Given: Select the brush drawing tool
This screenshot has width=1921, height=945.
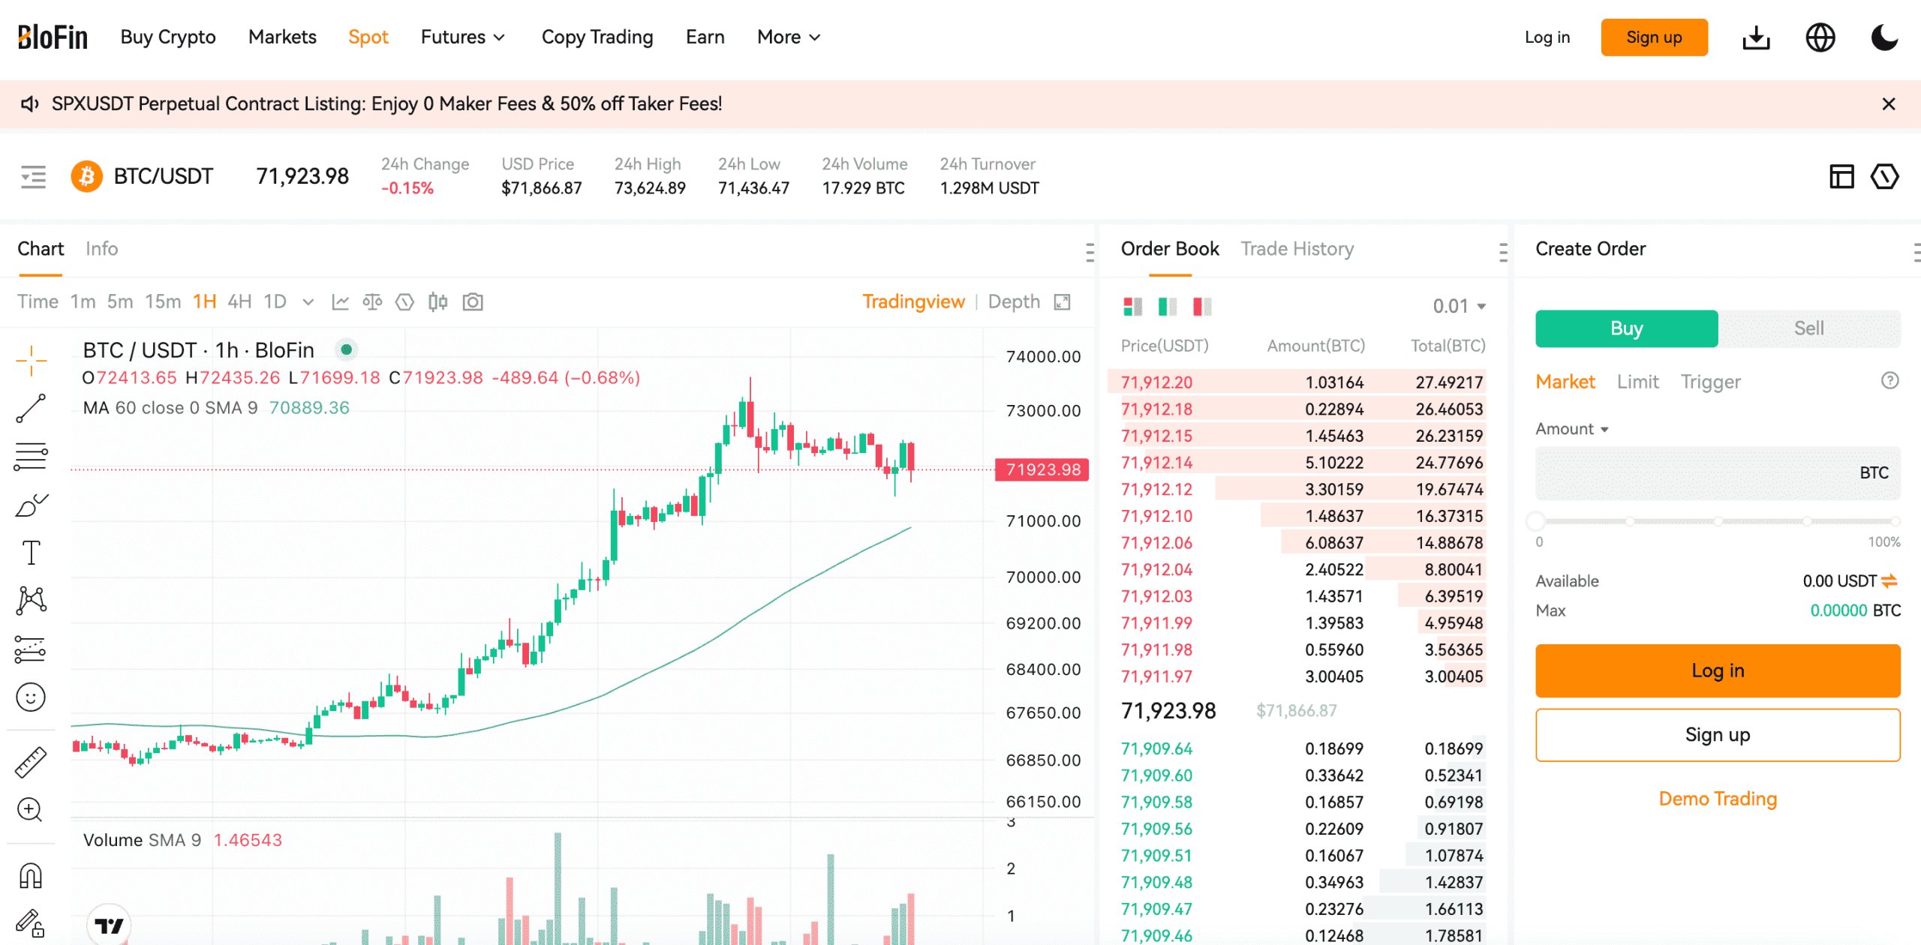Looking at the screenshot, I should pyautogui.click(x=32, y=505).
